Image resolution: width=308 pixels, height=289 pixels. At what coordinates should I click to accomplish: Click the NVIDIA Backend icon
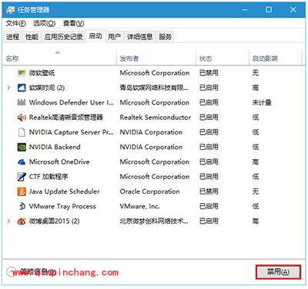(22, 147)
